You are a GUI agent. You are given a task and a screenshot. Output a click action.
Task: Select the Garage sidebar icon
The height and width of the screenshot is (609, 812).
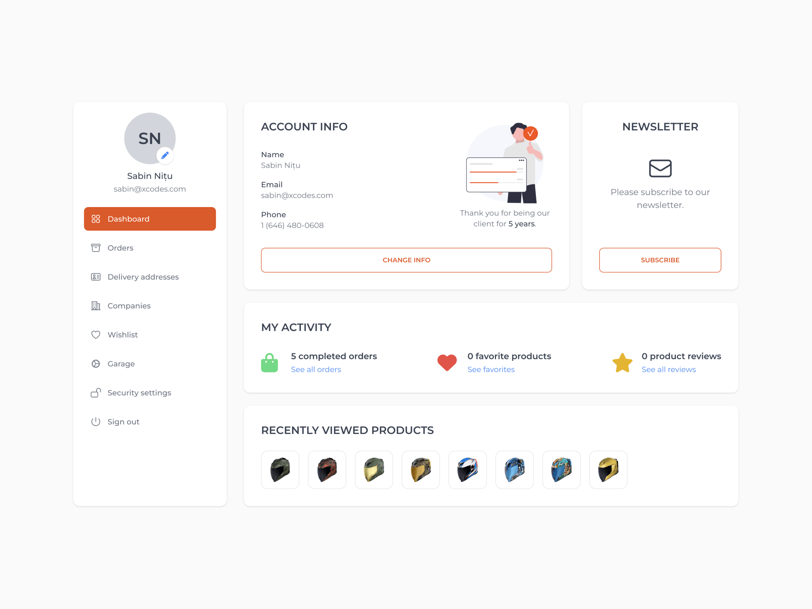click(95, 363)
